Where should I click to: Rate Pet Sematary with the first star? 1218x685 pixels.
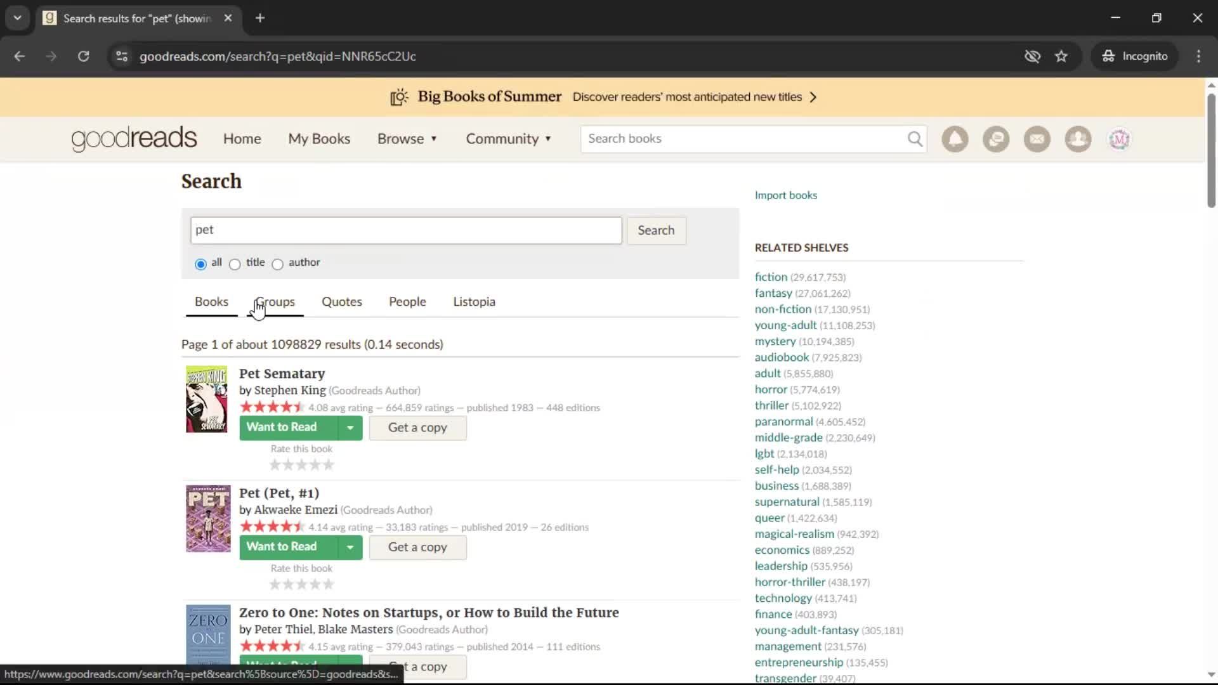pos(275,465)
